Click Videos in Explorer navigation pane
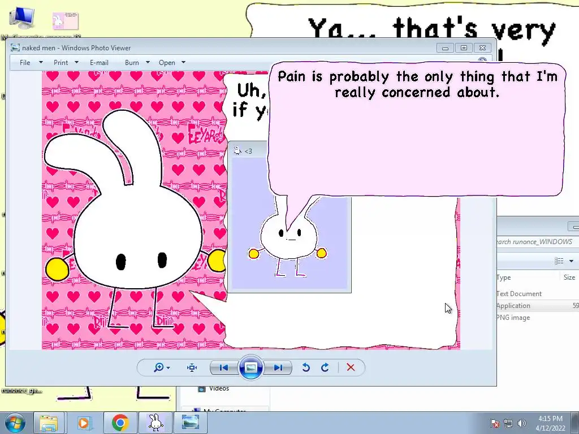The width and height of the screenshot is (579, 434). point(213,389)
